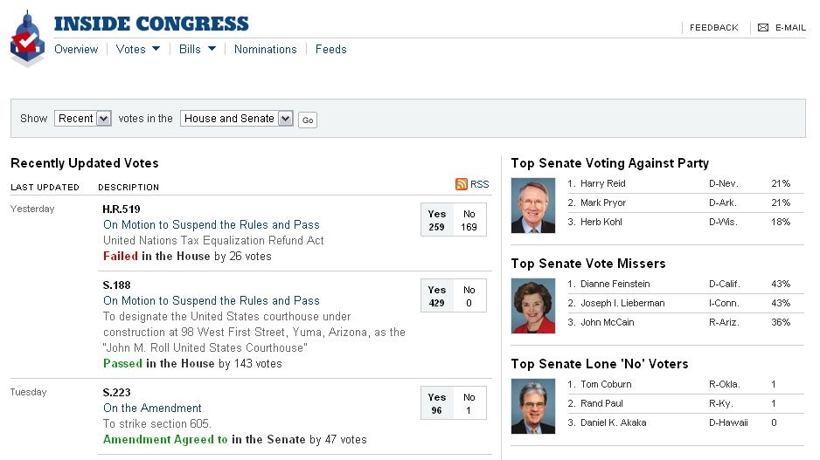Click John McCain in Vote Missers list
The height and width of the screenshot is (460, 820).
607,323
